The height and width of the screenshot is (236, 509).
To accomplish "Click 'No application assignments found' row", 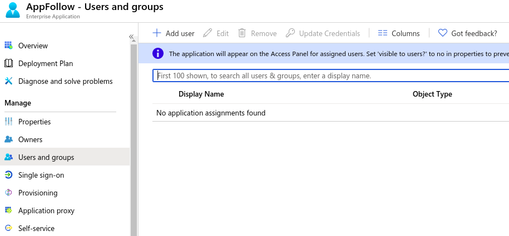I will click(x=331, y=113).
